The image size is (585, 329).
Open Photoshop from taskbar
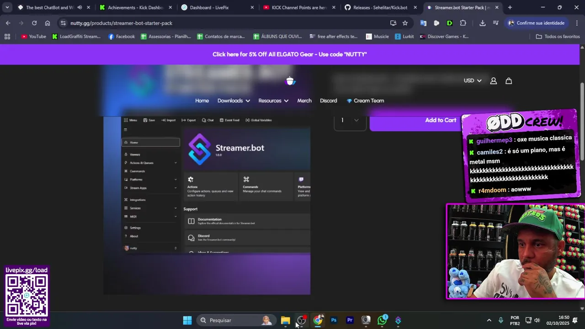334,320
